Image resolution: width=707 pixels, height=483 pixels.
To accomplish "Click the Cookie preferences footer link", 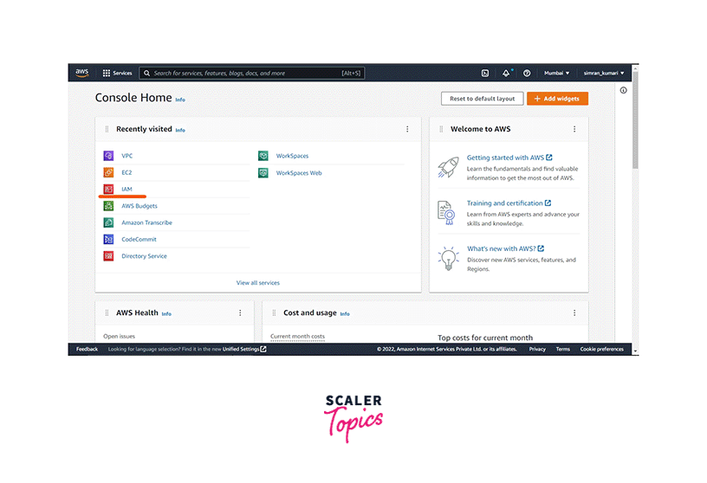I will 601,349.
